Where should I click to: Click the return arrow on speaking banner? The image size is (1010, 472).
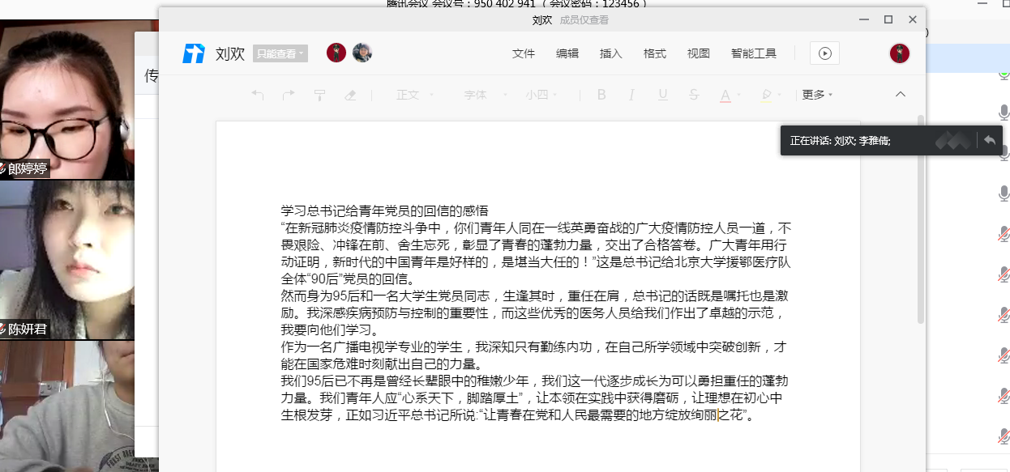(x=989, y=140)
